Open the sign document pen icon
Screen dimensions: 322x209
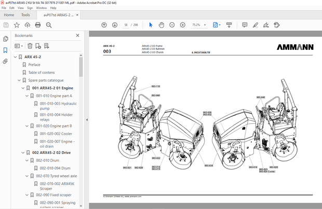[x=266, y=25]
